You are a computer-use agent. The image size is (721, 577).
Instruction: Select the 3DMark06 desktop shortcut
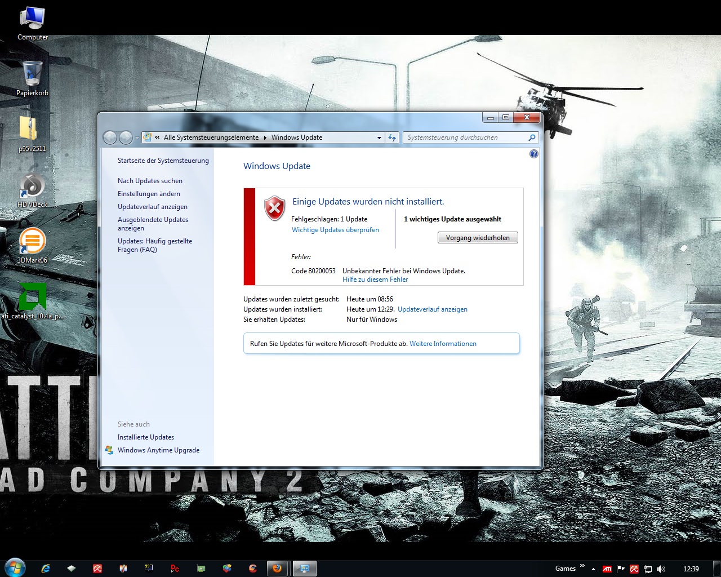pos(32,246)
